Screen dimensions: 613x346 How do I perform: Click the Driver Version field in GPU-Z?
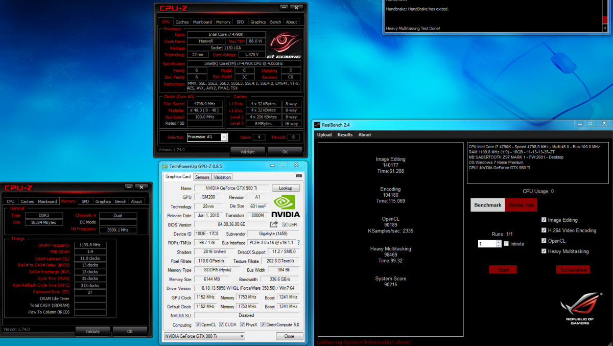tap(247, 288)
